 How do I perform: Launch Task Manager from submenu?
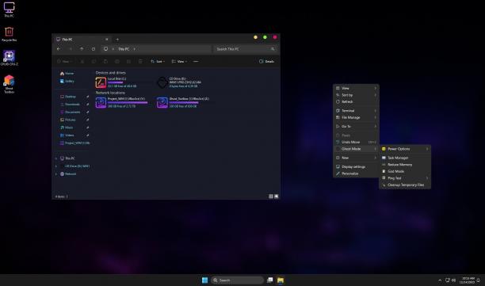pos(405,158)
